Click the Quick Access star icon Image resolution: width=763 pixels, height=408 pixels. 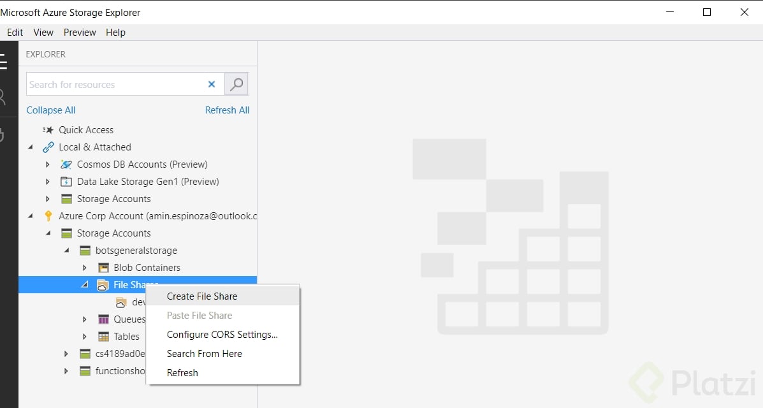48,130
